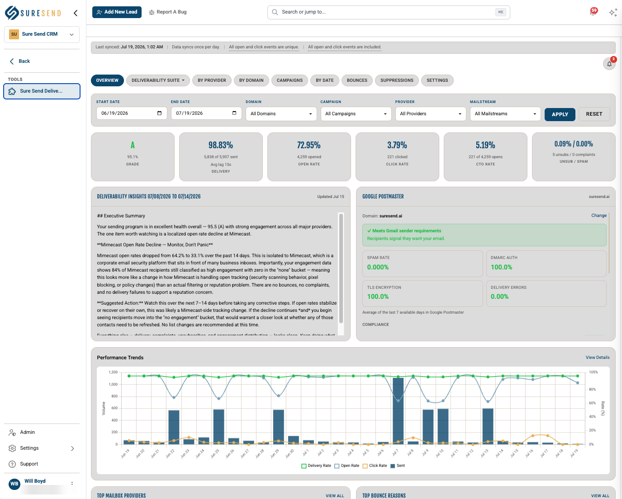Click the Back arrow icon
The image size is (622, 499).
tap(12, 61)
